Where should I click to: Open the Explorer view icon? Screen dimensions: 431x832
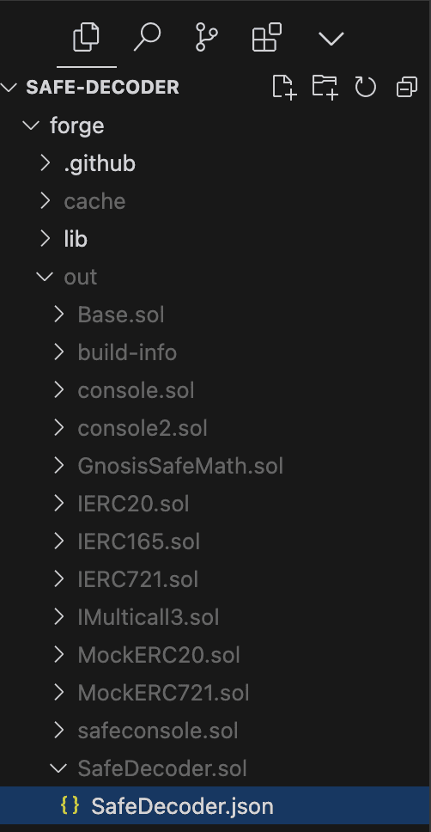87,38
